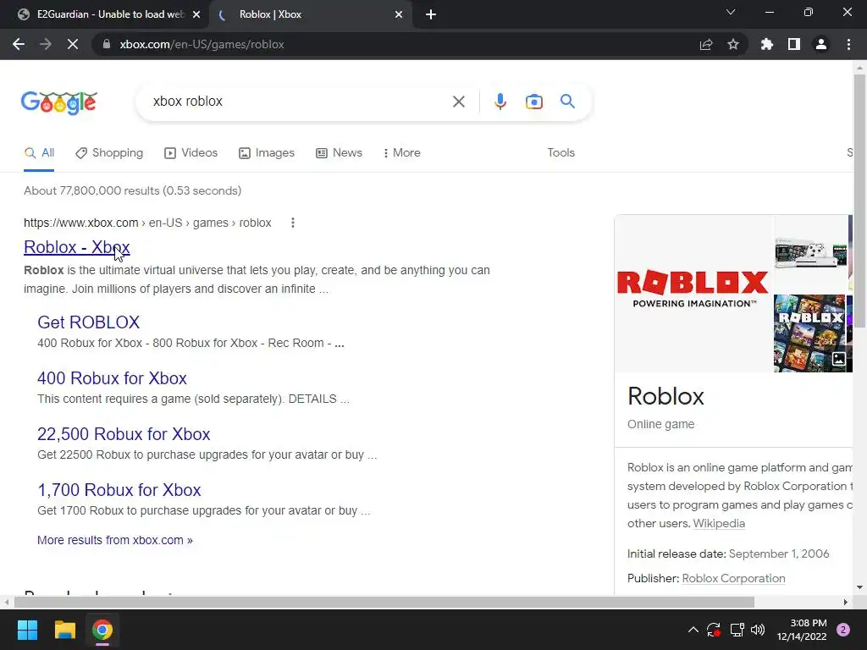Viewport: 867px width, 650px height.
Task: Open tab search dropdown arrow
Action: point(731,12)
